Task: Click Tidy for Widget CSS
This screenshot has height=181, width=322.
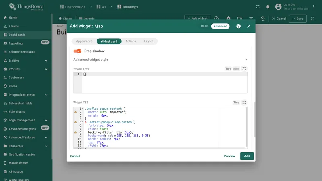Action: tap(236, 103)
